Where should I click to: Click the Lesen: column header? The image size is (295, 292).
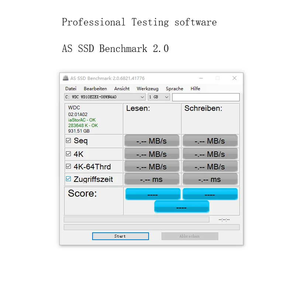138,108
